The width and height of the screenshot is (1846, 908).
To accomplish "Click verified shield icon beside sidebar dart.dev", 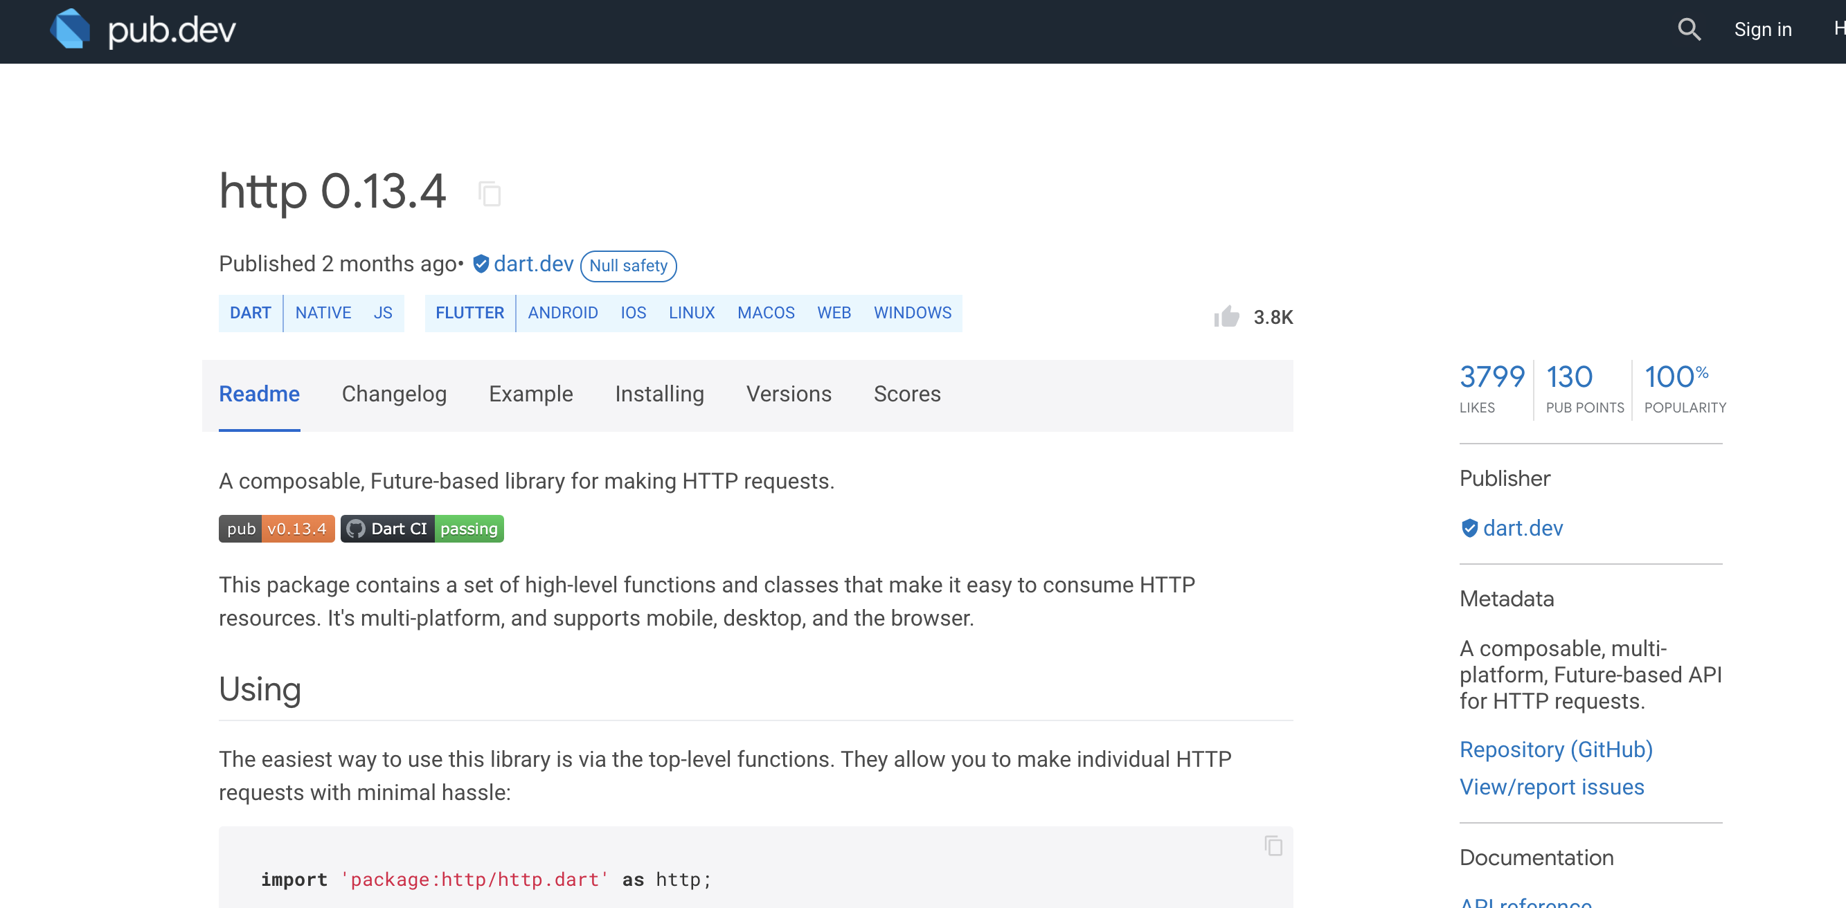I will click(1469, 529).
